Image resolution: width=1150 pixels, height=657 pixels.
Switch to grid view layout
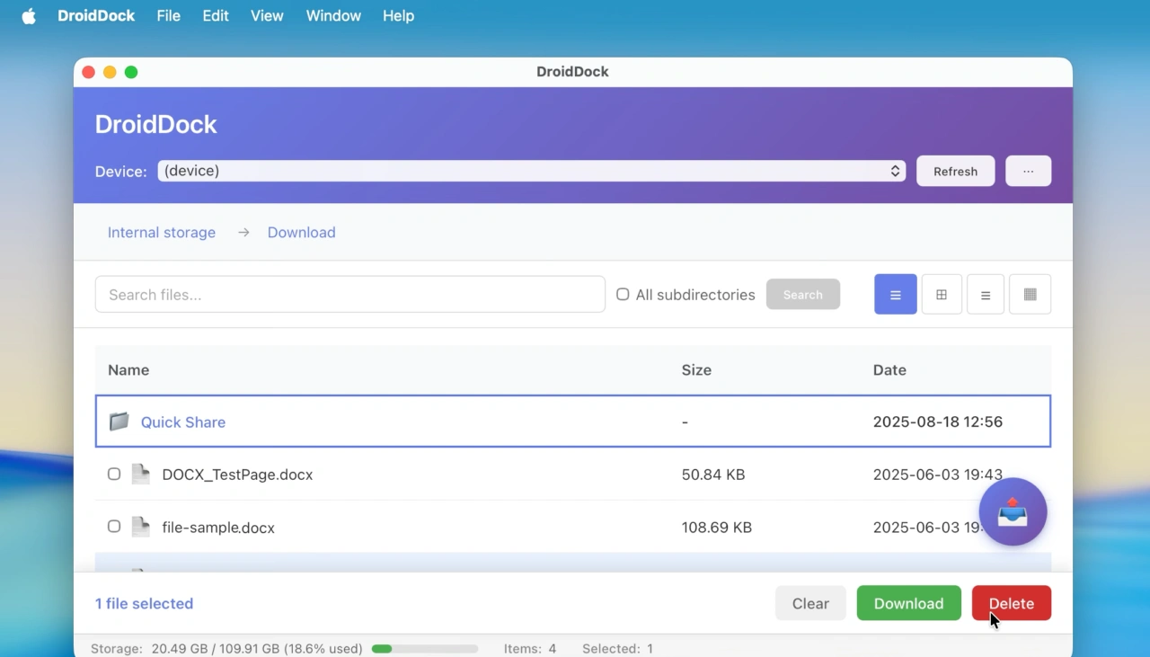pos(941,294)
